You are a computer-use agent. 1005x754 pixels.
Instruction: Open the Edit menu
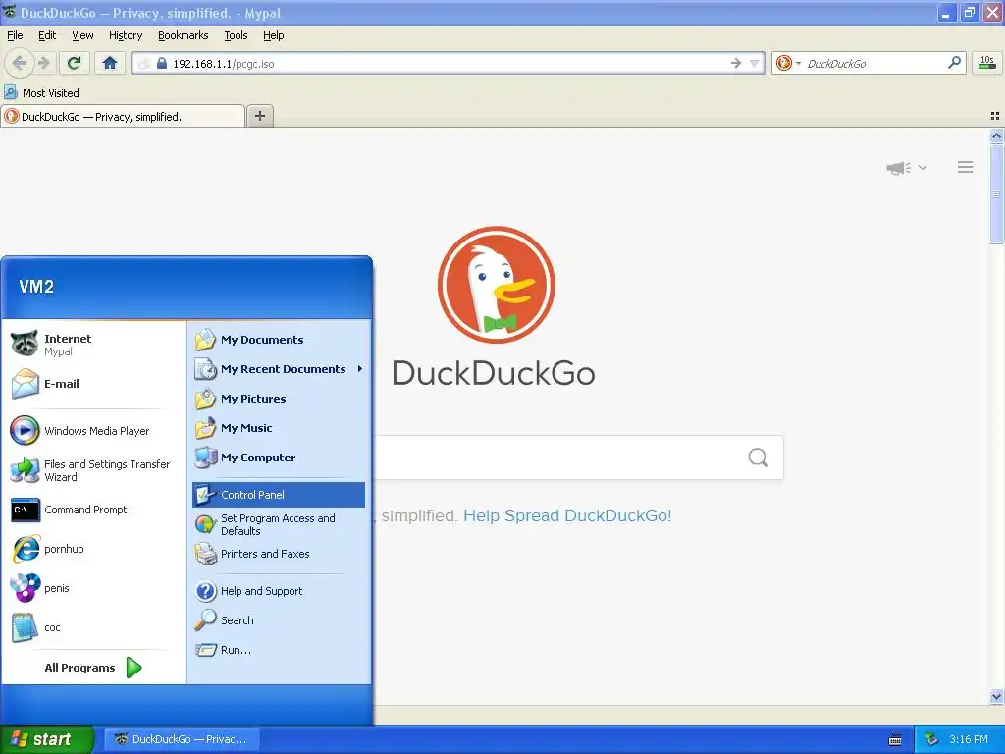tap(47, 35)
